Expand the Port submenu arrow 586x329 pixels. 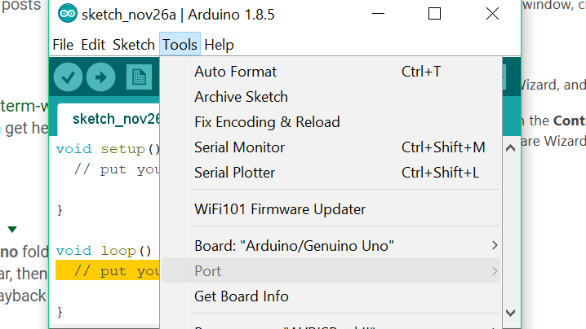coord(494,270)
